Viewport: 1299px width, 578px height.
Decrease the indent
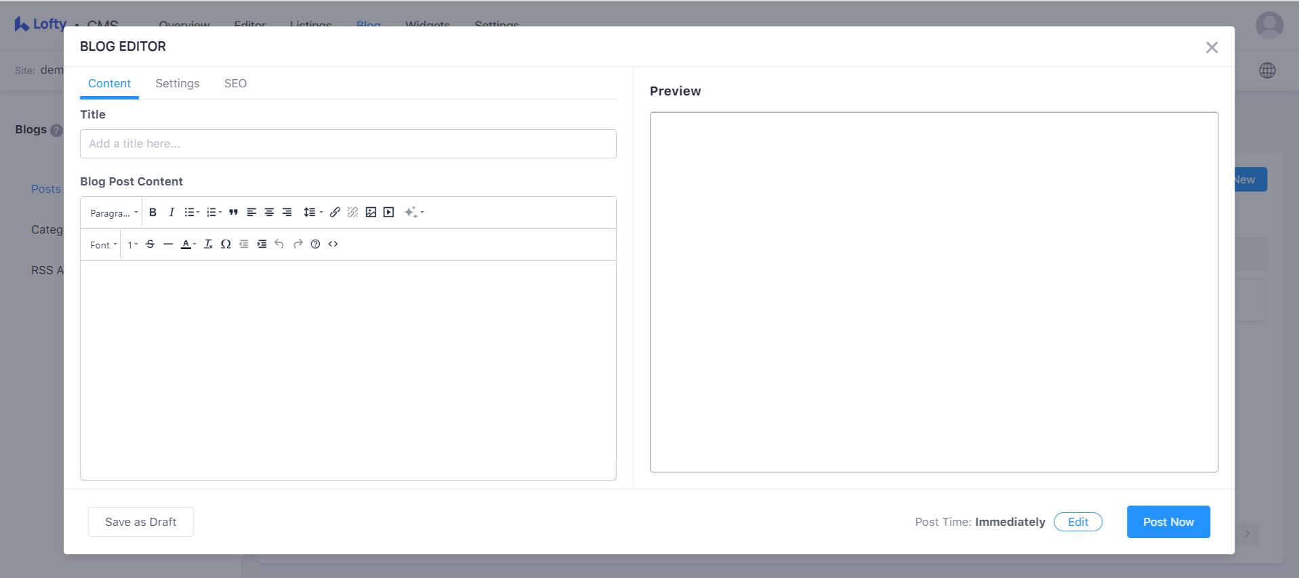pyautogui.click(x=244, y=244)
